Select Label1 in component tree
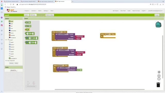Screen dimensions: 165x93 [12, 42]
